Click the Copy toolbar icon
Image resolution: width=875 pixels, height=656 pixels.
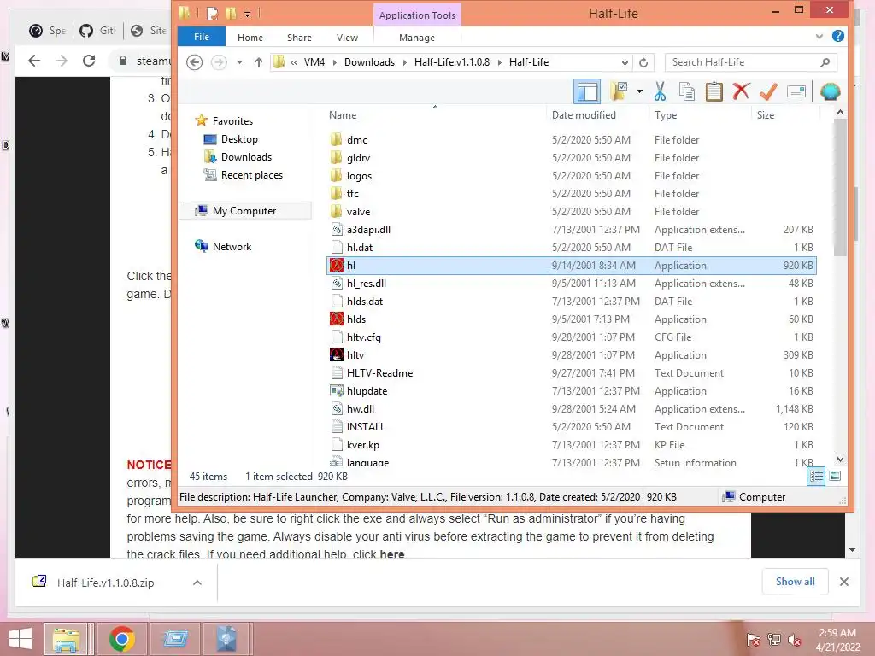click(687, 91)
